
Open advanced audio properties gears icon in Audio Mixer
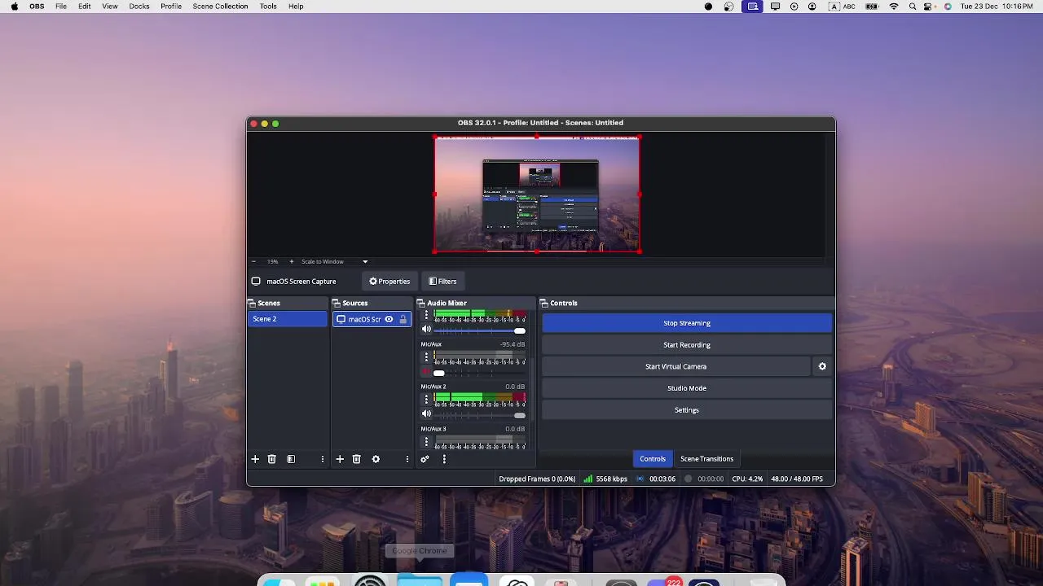(425, 459)
